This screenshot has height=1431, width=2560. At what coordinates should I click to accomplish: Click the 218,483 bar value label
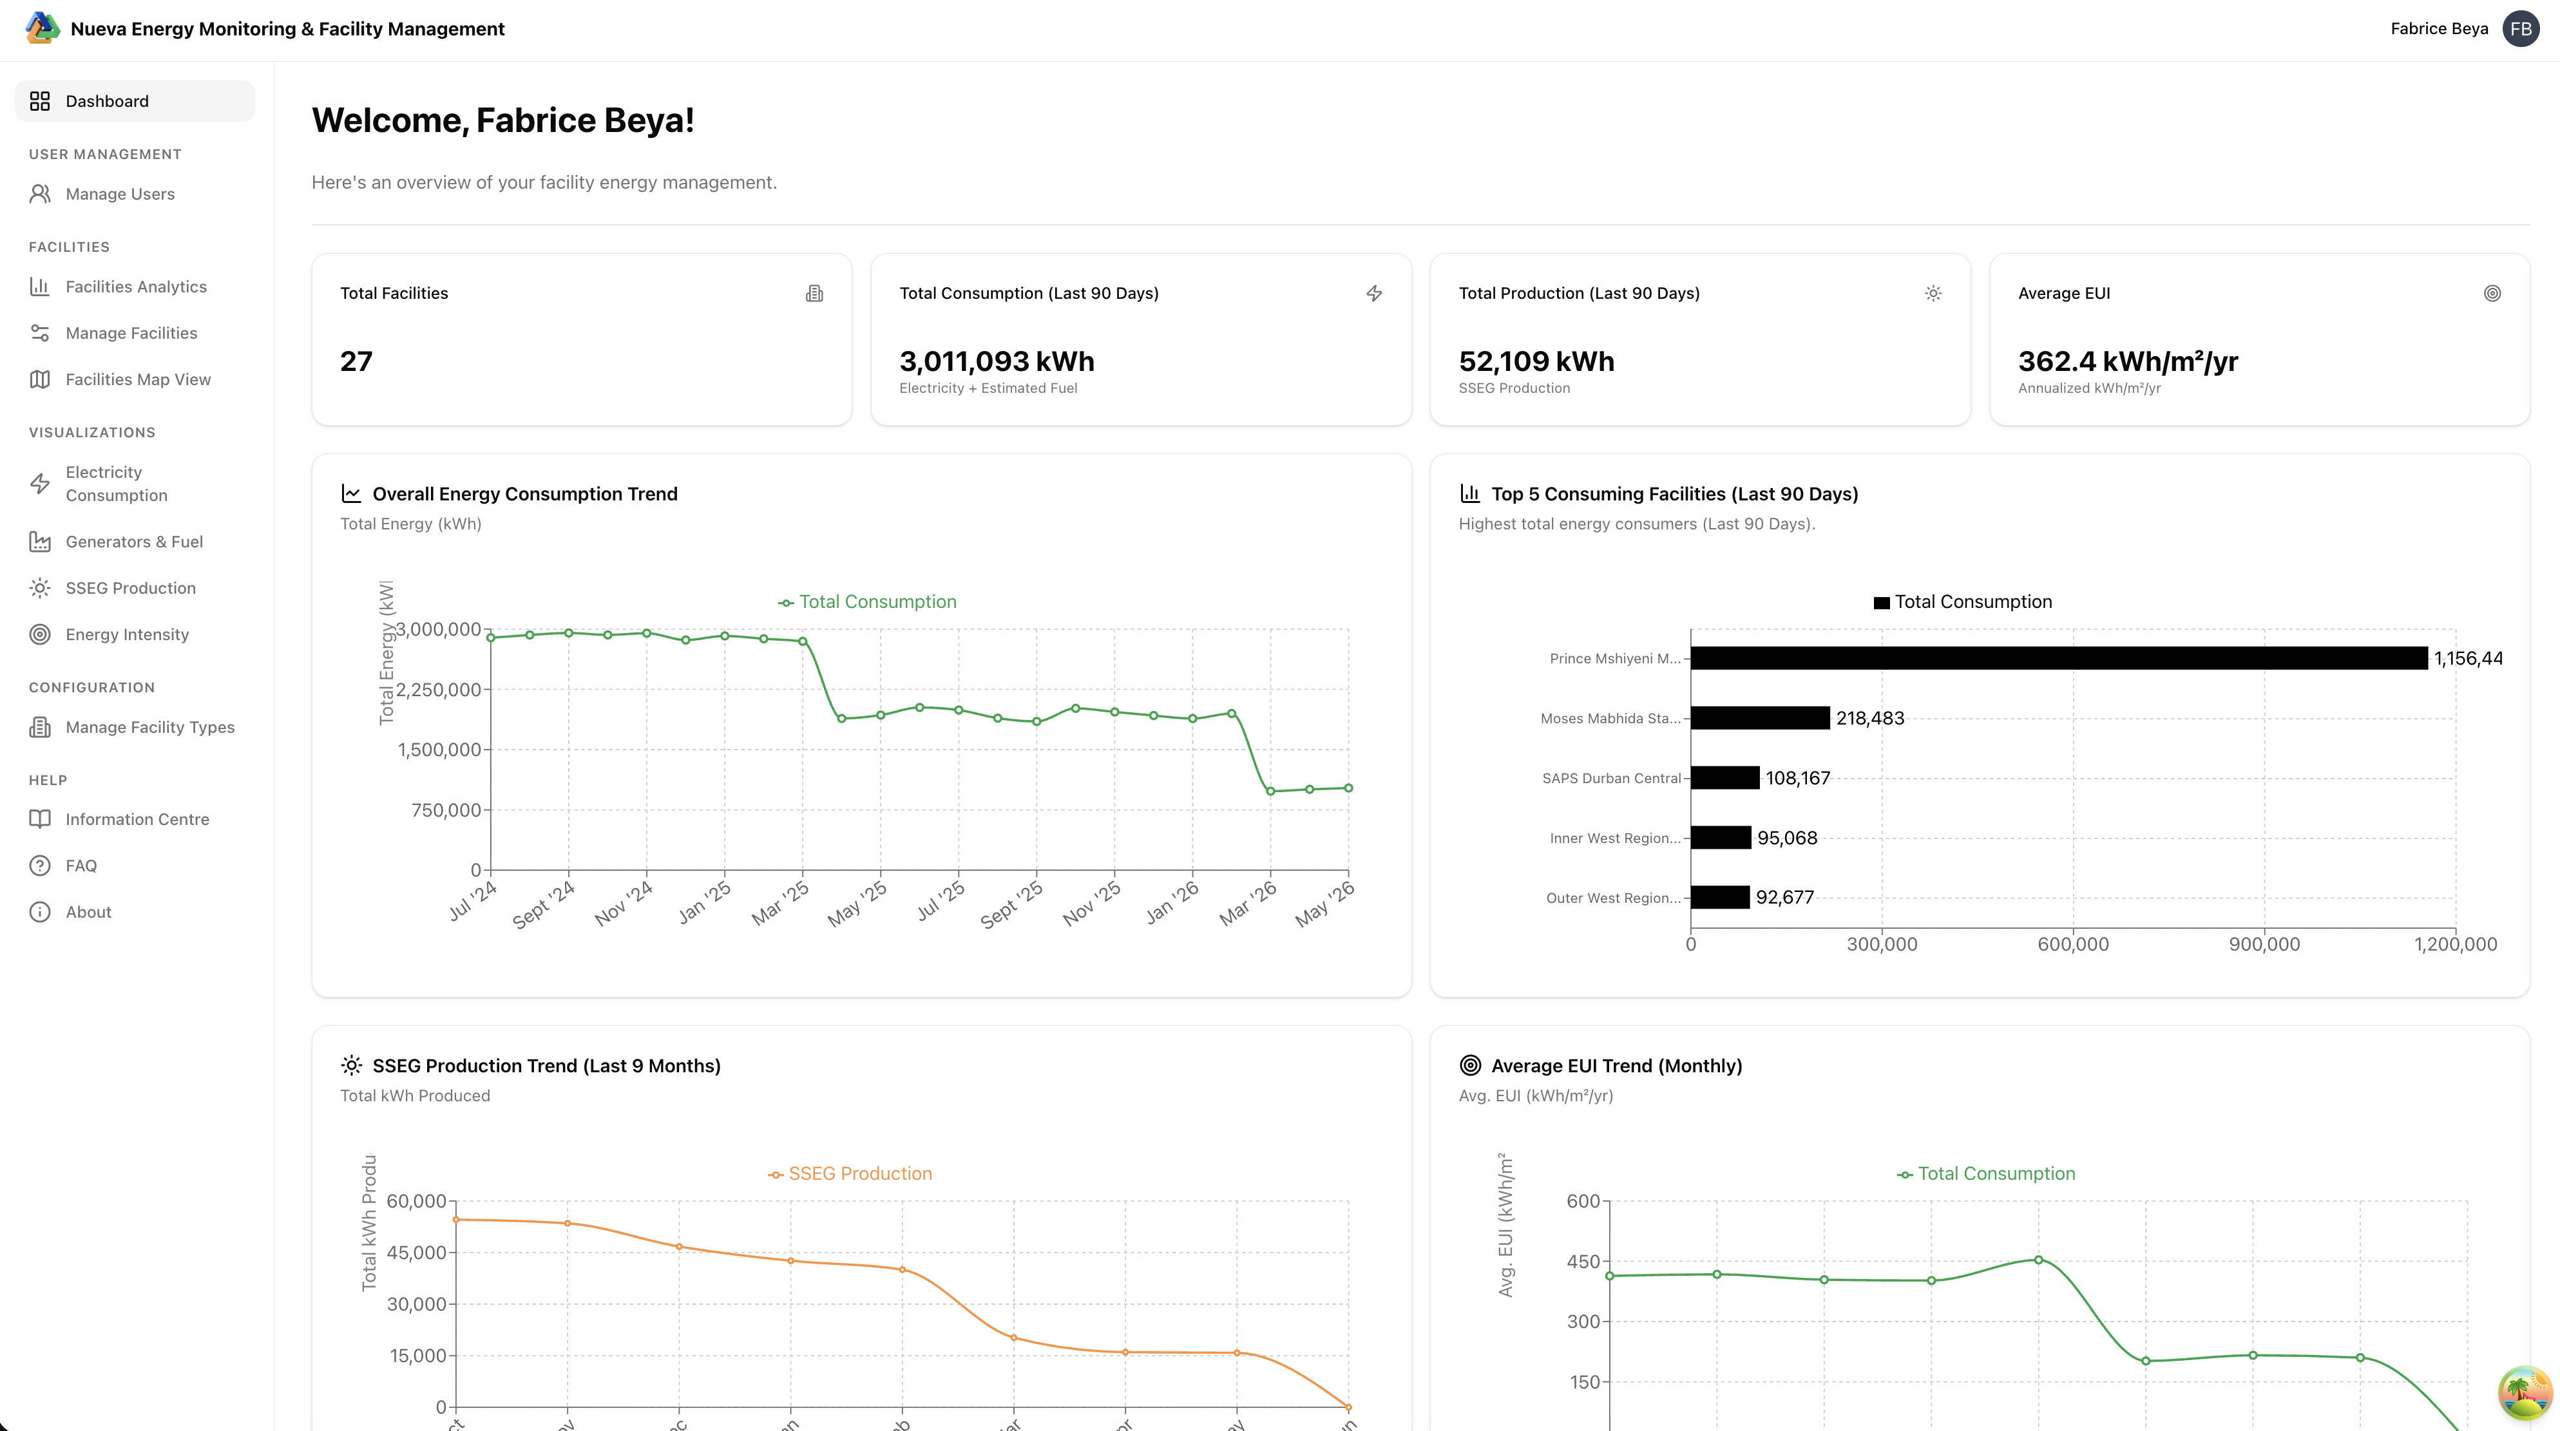click(1870, 717)
